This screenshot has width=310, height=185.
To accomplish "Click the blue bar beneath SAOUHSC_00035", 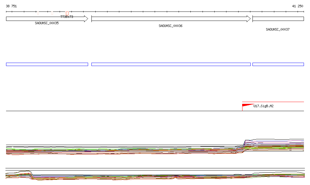I will [47, 64].
